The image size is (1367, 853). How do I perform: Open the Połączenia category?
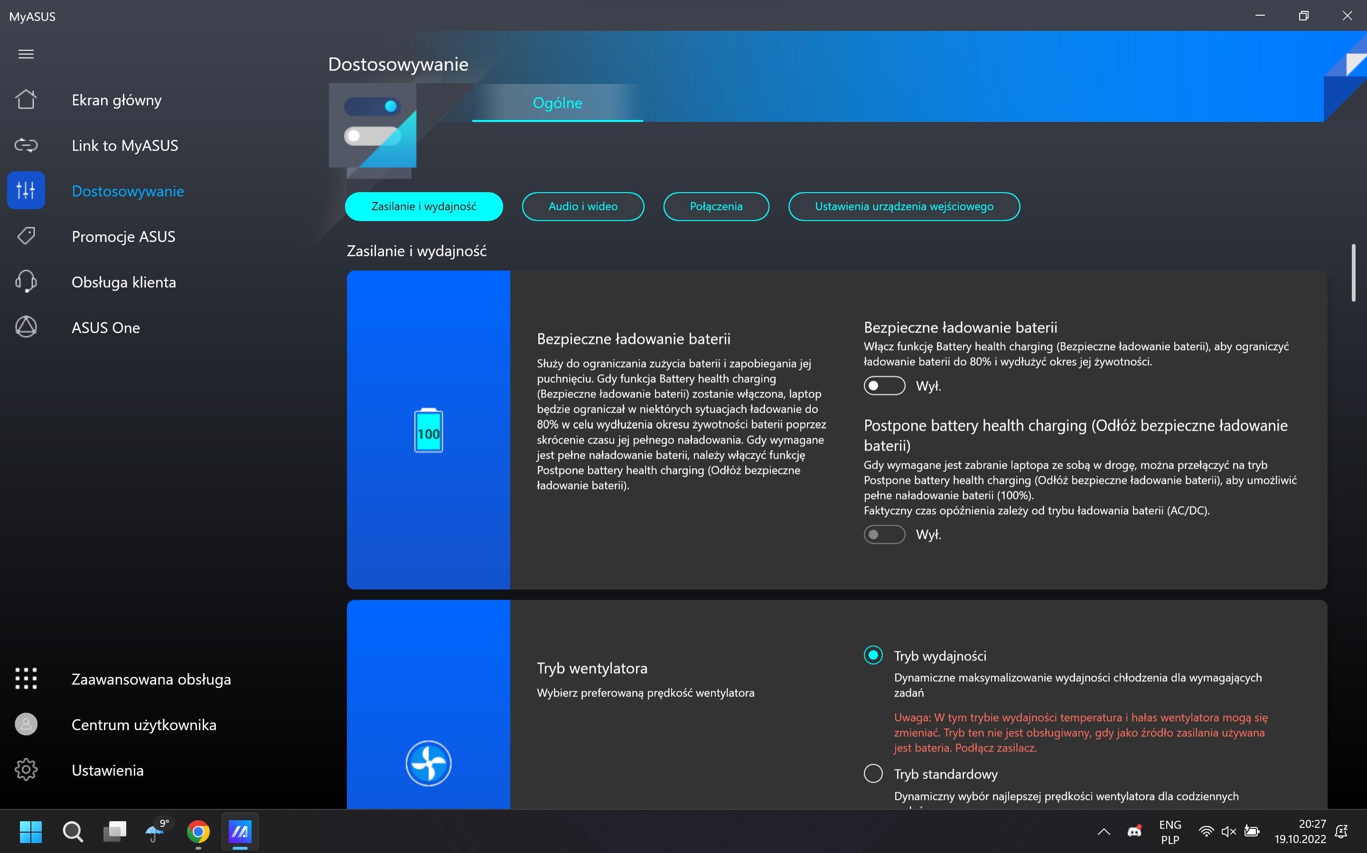(716, 206)
